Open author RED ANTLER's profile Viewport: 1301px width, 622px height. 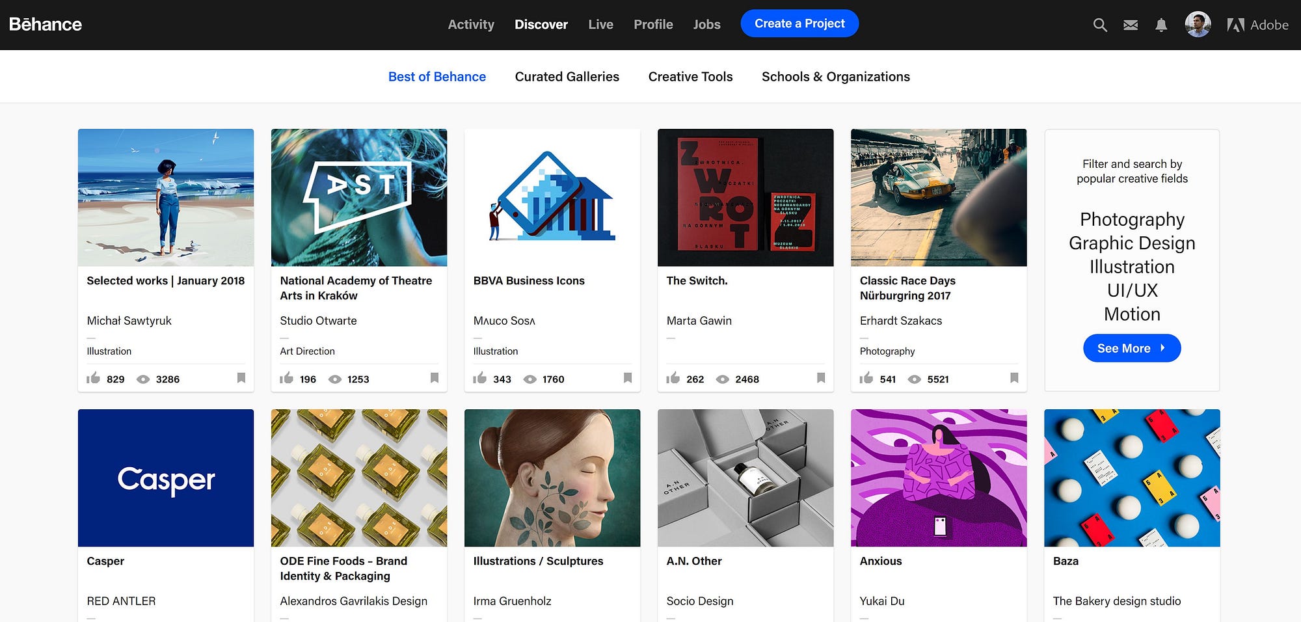tap(121, 601)
